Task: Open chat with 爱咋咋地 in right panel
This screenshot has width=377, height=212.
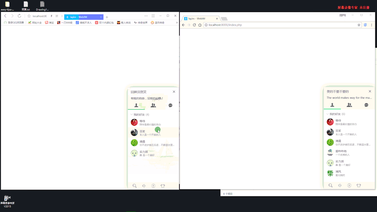Action: (x=349, y=153)
